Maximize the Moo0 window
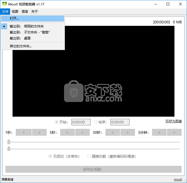This screenshot has height=183, width=187. point(168,4)
